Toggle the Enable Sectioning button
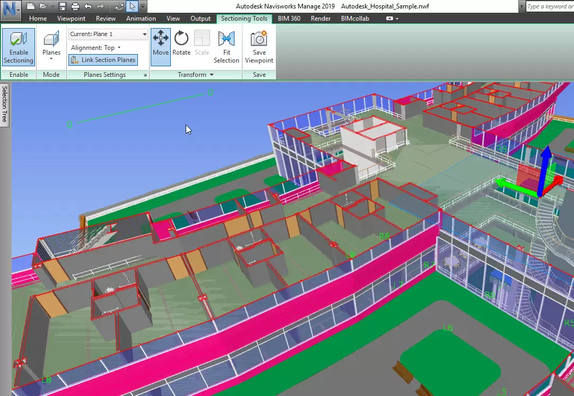Viewport: 574px width, 396px height. (19, 47)
